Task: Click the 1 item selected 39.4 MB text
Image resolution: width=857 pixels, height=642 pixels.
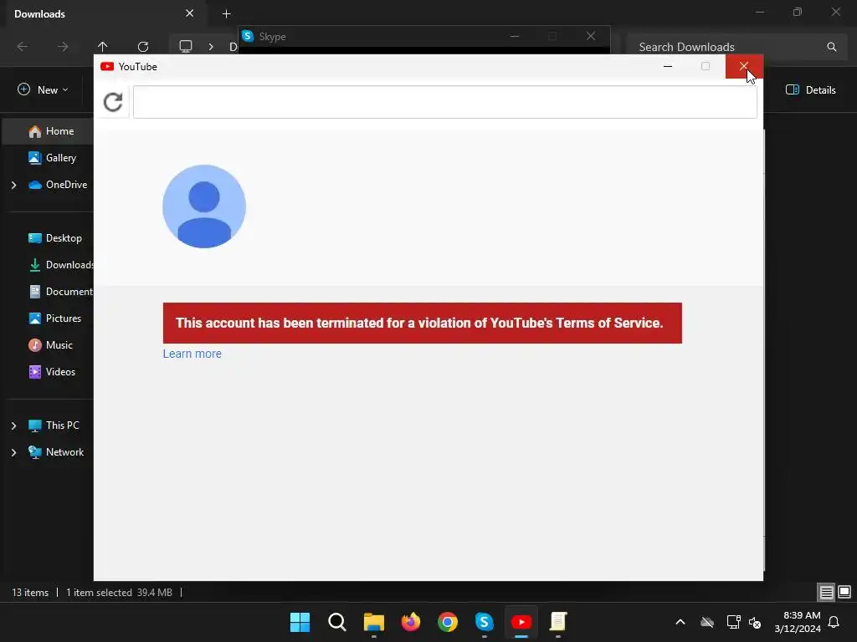Action: pyautogui.click(x=119, y=593)
